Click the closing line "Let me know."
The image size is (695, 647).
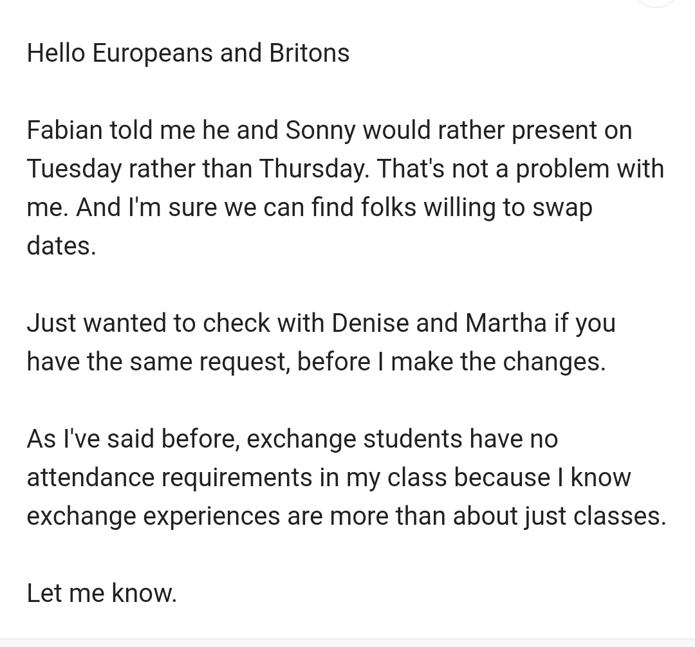(x=102, y=593)
